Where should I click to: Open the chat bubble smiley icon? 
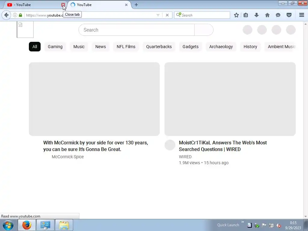pyautogui.click(x=278, y=15)
